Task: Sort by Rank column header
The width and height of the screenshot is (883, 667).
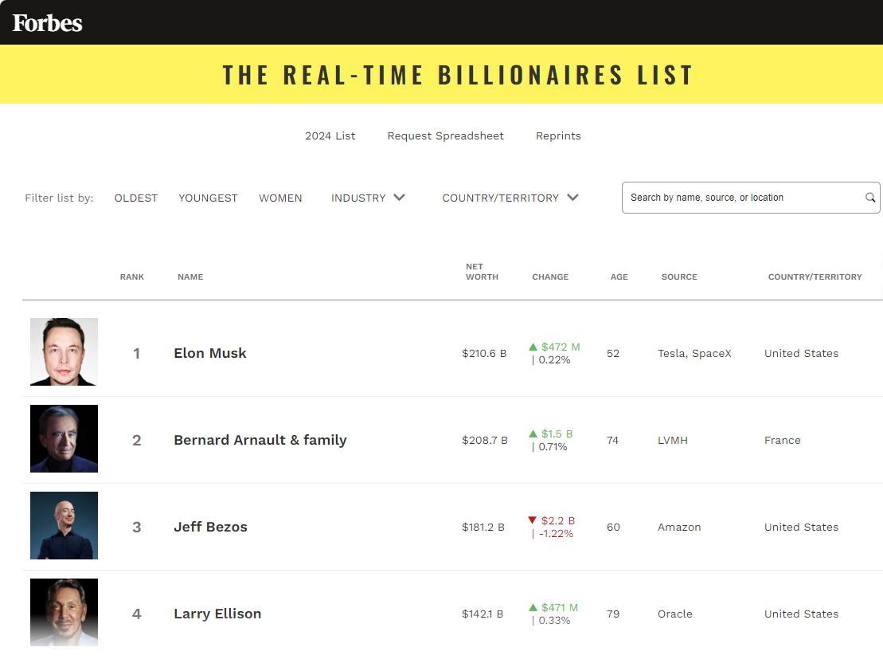Action: [132, 277]
